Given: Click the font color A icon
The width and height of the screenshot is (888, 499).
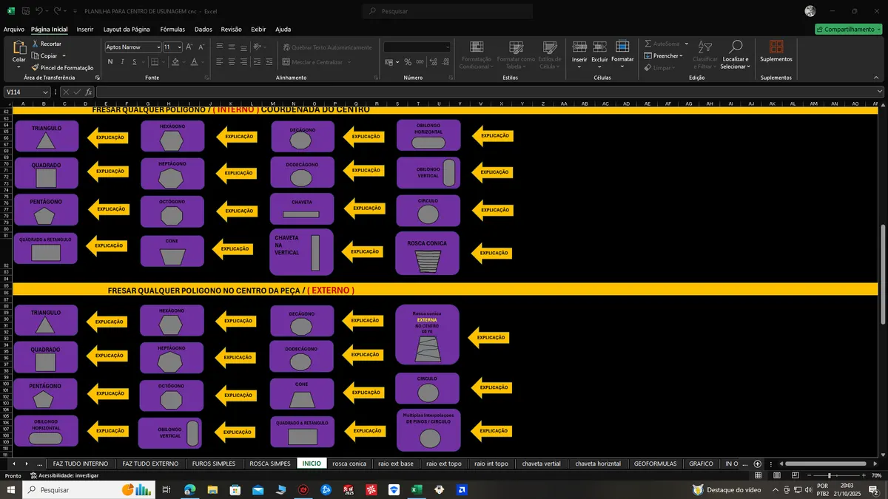Looking at the screenshot, I should click(194, 62).
